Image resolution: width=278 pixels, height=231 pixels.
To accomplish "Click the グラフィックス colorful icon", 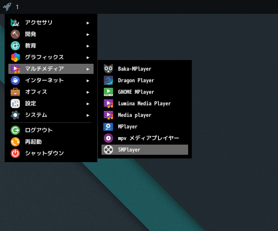I will (15, 57).
